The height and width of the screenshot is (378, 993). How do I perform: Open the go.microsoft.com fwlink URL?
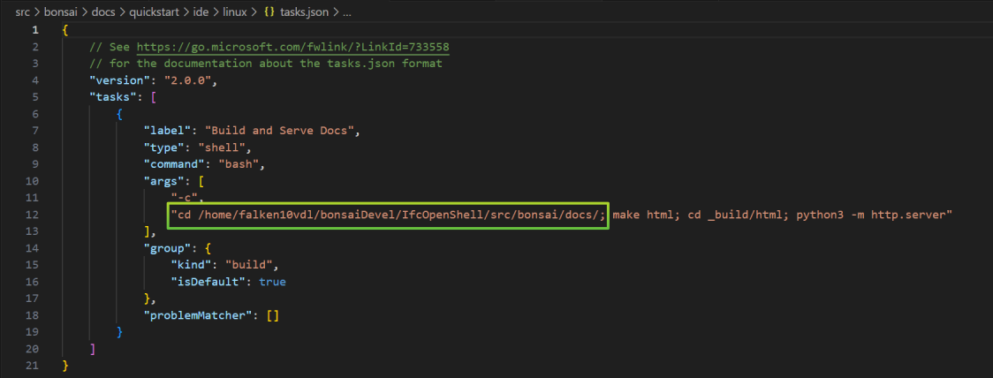[293, 47]
